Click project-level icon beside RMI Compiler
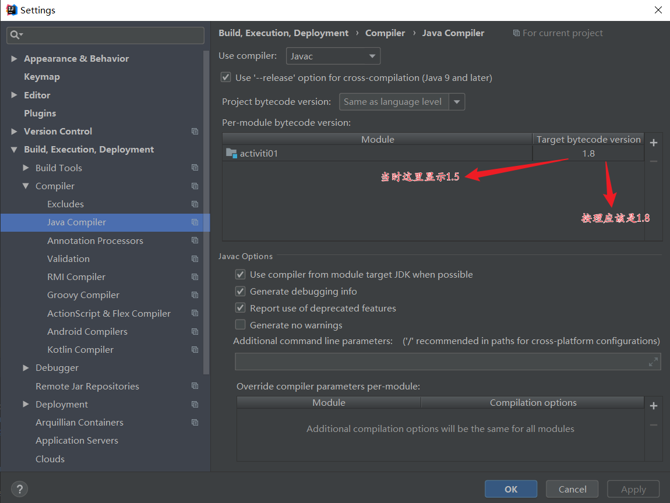 pos(195,277)
